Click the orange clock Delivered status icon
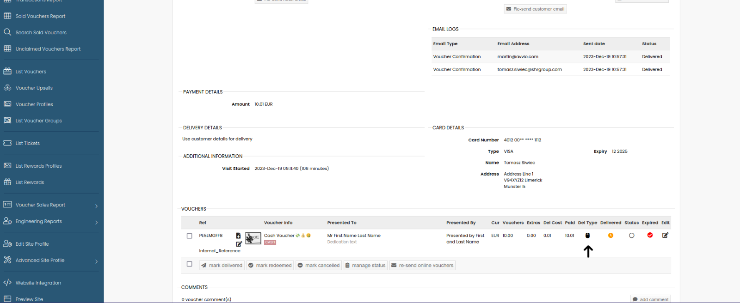The width and height of the screenshot is (740, 303). [610, 236]
